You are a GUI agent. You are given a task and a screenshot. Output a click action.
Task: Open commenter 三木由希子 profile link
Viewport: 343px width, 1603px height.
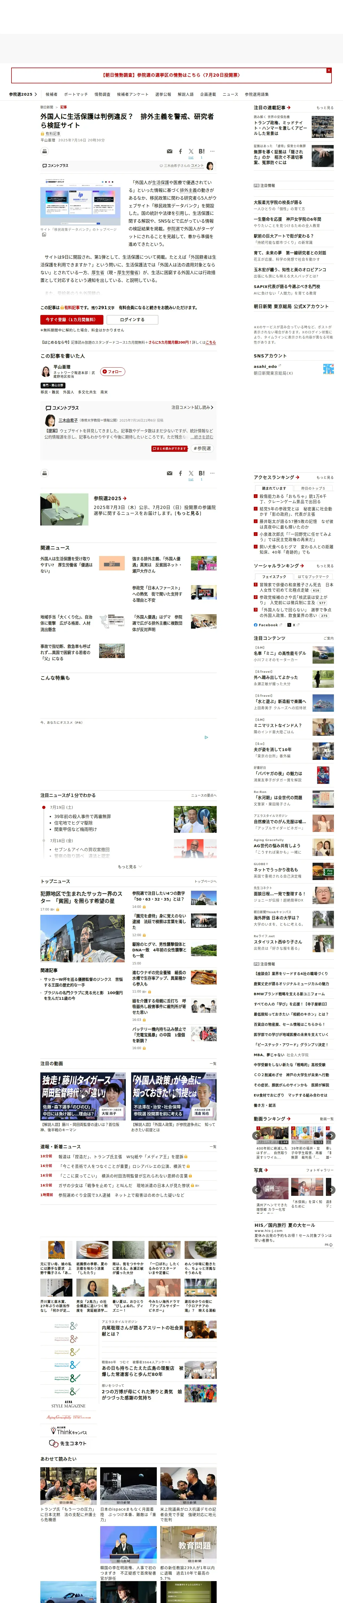point(68,421)
